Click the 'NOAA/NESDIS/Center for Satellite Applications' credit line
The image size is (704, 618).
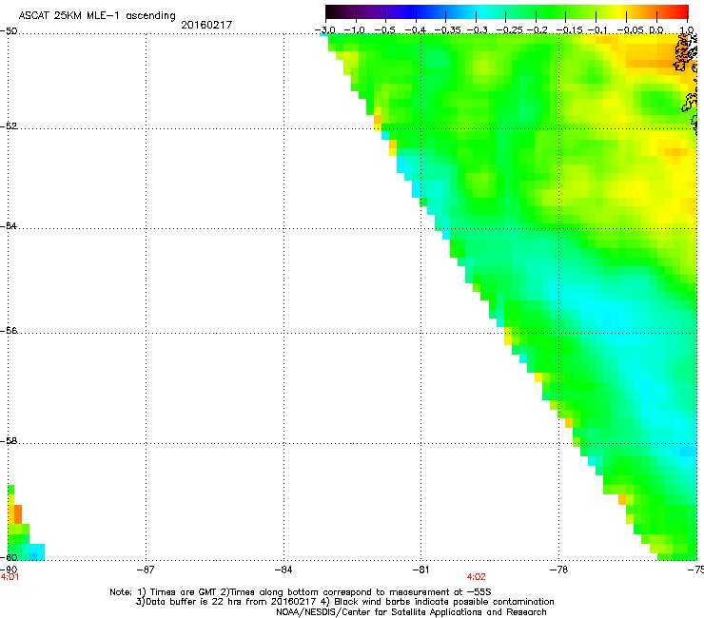point(411,612)
